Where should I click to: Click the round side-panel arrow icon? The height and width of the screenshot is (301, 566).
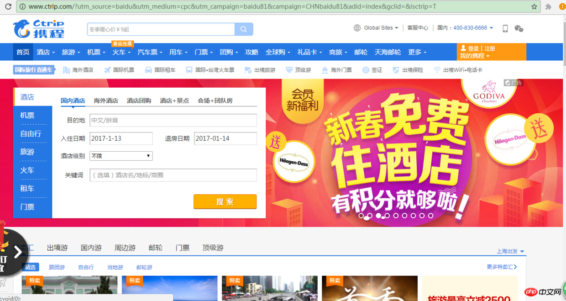(x=17, y=252)
